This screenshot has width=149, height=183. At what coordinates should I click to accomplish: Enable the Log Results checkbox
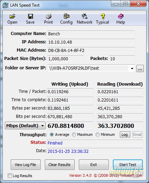tap(10, 175)
